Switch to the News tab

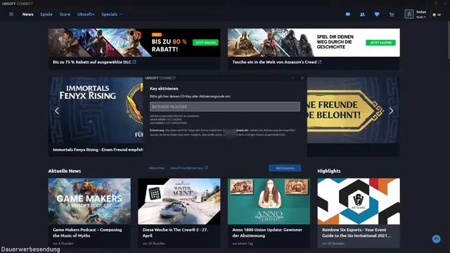[28, 14]
